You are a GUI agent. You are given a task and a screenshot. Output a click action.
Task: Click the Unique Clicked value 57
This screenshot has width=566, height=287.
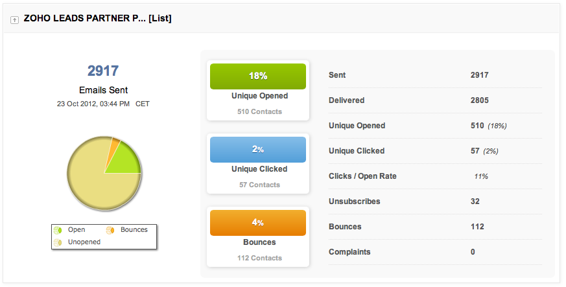pos(475,151)
